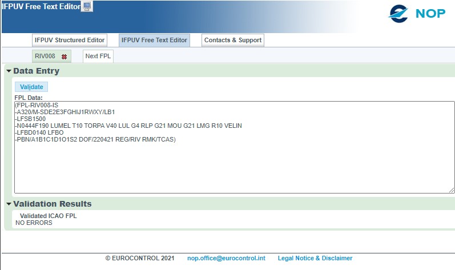Viewport: 455px width, 270px height.
Task: Collapse the Data Entry section
Action: tap(9, 71)
